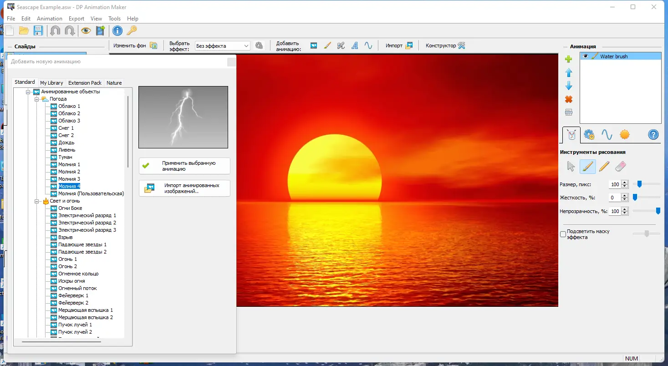The height and width of the screenshot is (366, 668).
Task: Select Дождь in the animation tree
Action: coord(66,142)
